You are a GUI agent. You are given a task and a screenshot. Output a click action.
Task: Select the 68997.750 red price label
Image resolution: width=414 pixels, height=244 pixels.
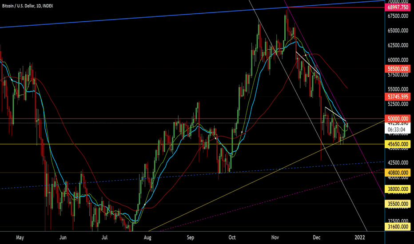coord(398,8)
